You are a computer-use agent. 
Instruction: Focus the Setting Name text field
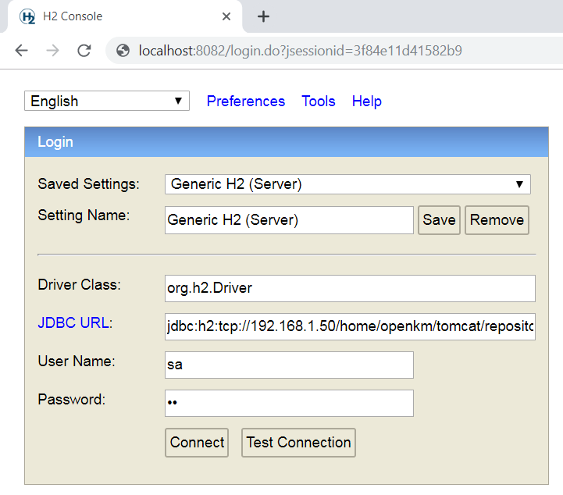289,220
